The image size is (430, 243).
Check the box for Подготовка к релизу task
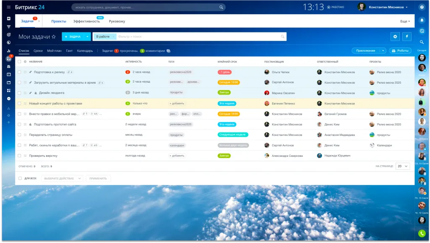(19, 72)
